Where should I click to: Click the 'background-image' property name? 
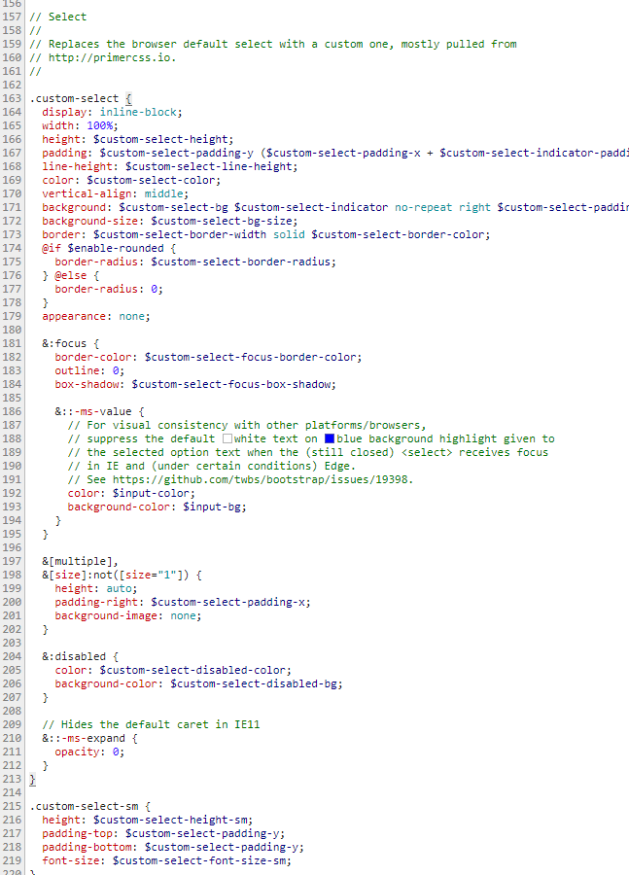[106, 616]
